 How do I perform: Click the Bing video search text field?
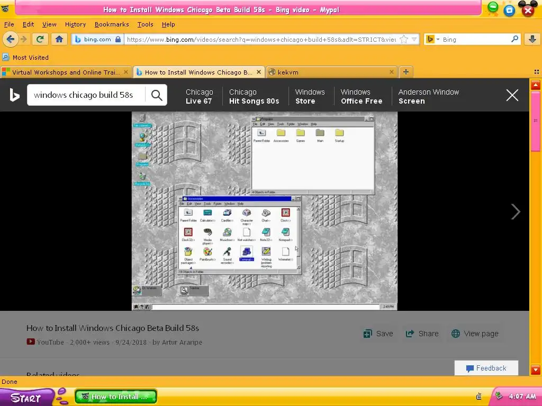[86, 95]
